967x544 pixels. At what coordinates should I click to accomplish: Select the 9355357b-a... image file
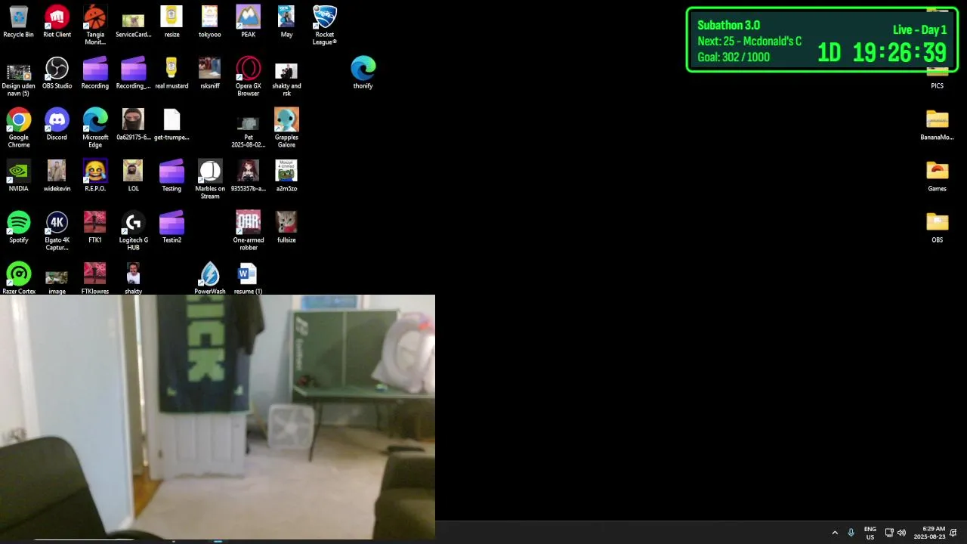point(248,176)
